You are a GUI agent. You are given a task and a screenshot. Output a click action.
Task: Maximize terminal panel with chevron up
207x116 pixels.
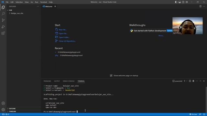[x=201, y=81]
